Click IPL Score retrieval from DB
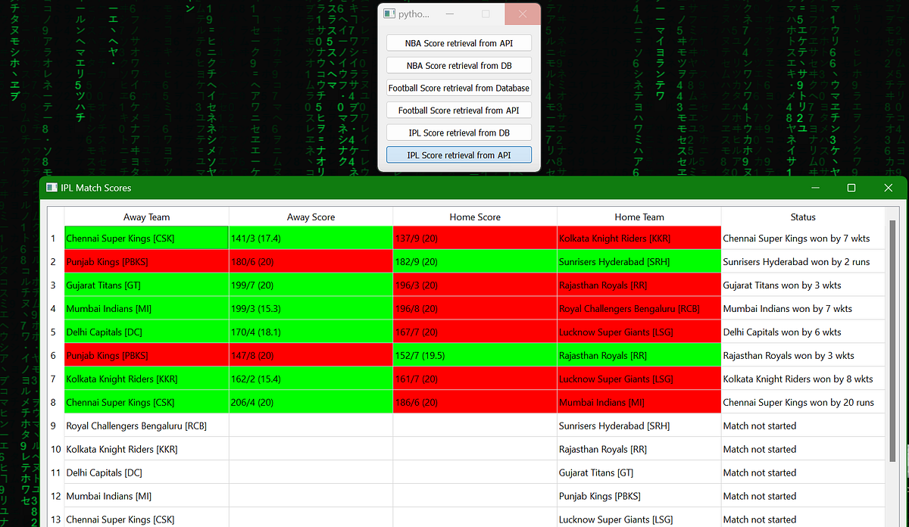Image resolution: width=909 pixels, height=527 pixels. pos(458,132)
